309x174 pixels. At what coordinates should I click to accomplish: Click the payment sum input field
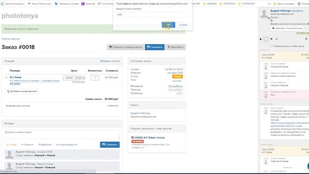tap(153, 14)
